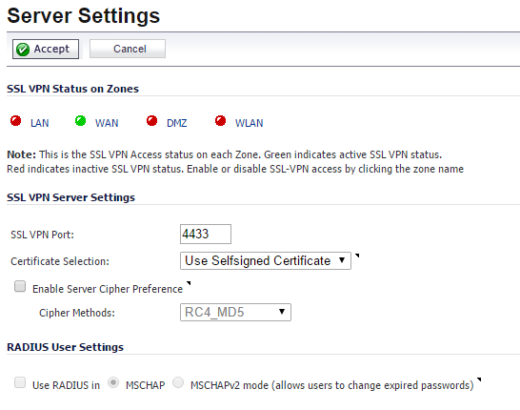Click the red DMZ status indicator
The image size is (520, 410).
pyautogui.click(x=151, y=121)
